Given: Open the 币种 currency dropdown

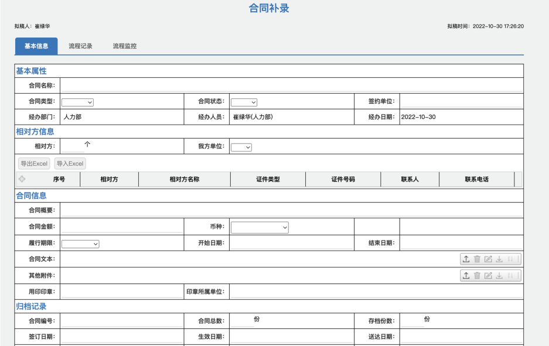Looking at the screenshot, I should 260,227.
